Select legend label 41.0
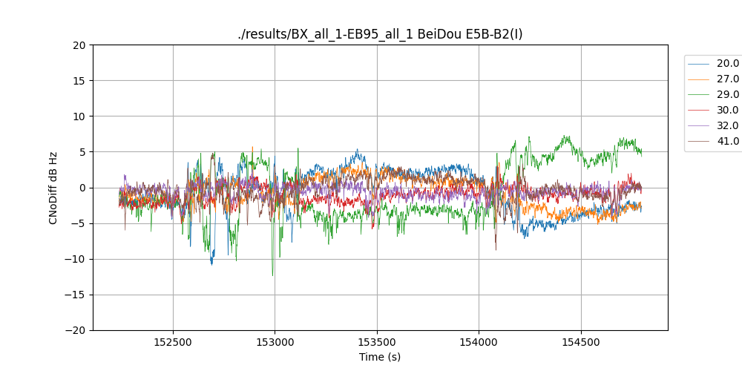 (727, 142)
